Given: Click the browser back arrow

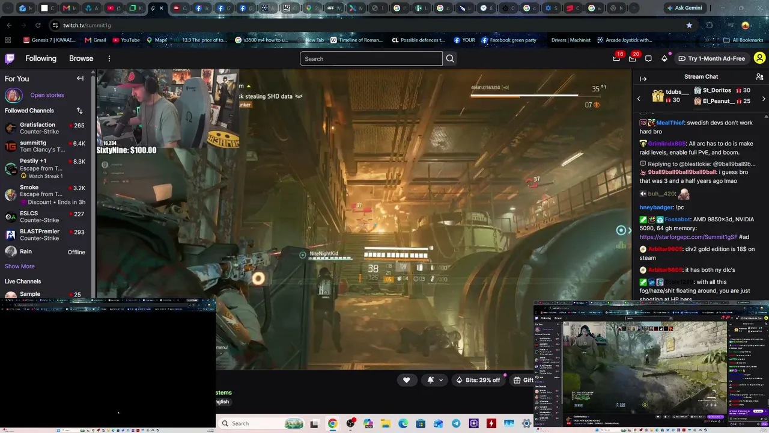Looking at the screenshot, I should [9, 25].
